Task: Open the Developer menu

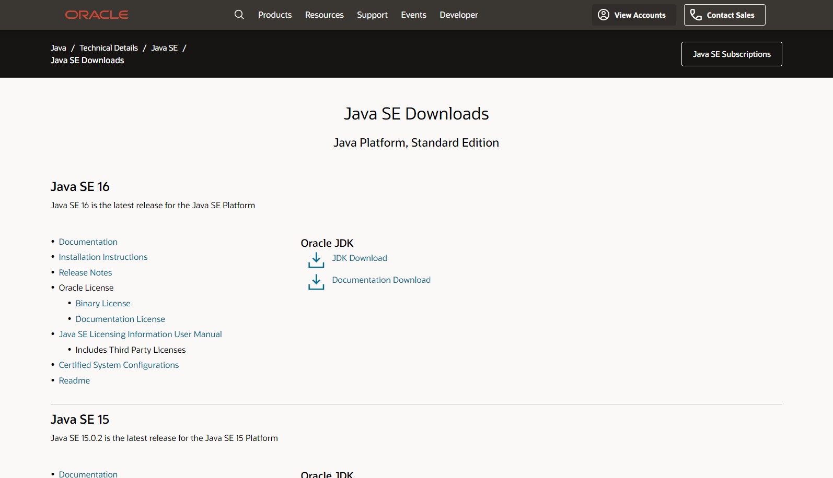Action: pos(459,15)
